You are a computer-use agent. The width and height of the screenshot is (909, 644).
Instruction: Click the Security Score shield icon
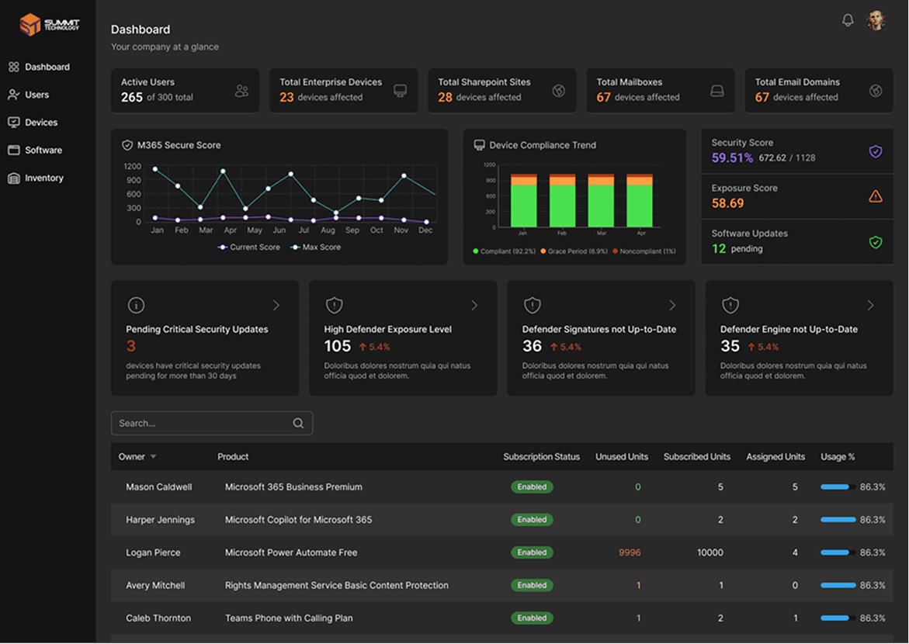pyautogui.click(x=876, y=151)
